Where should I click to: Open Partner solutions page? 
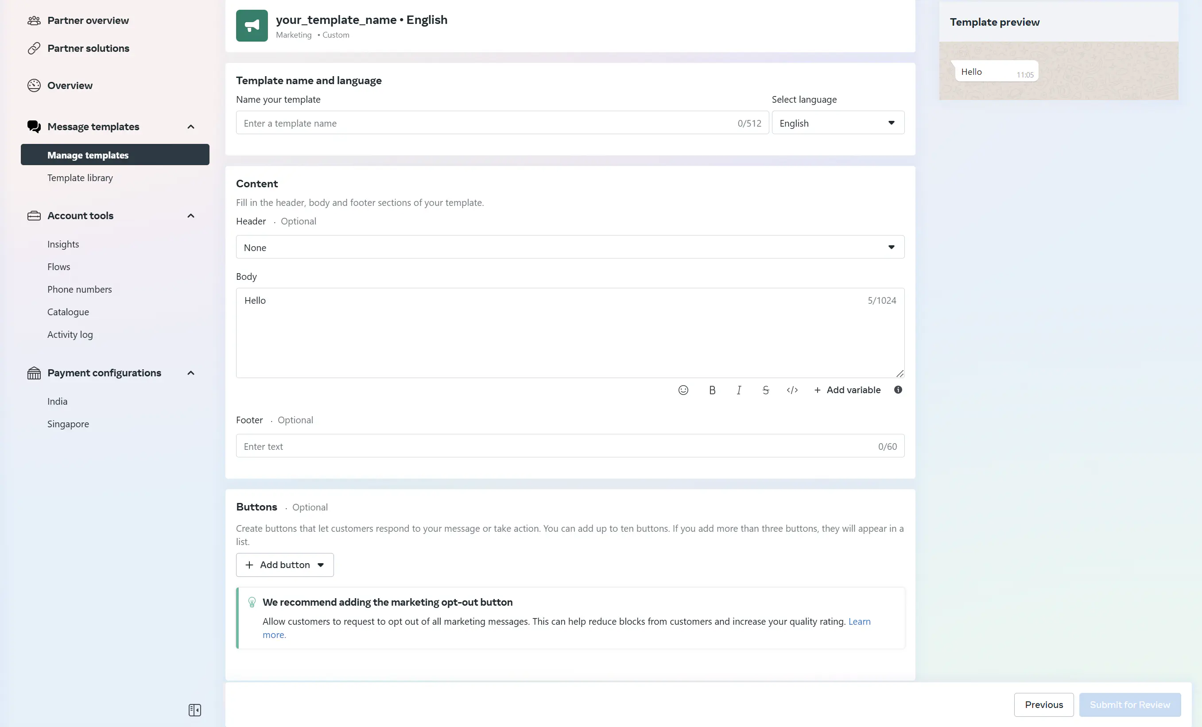tap(88, 48)
